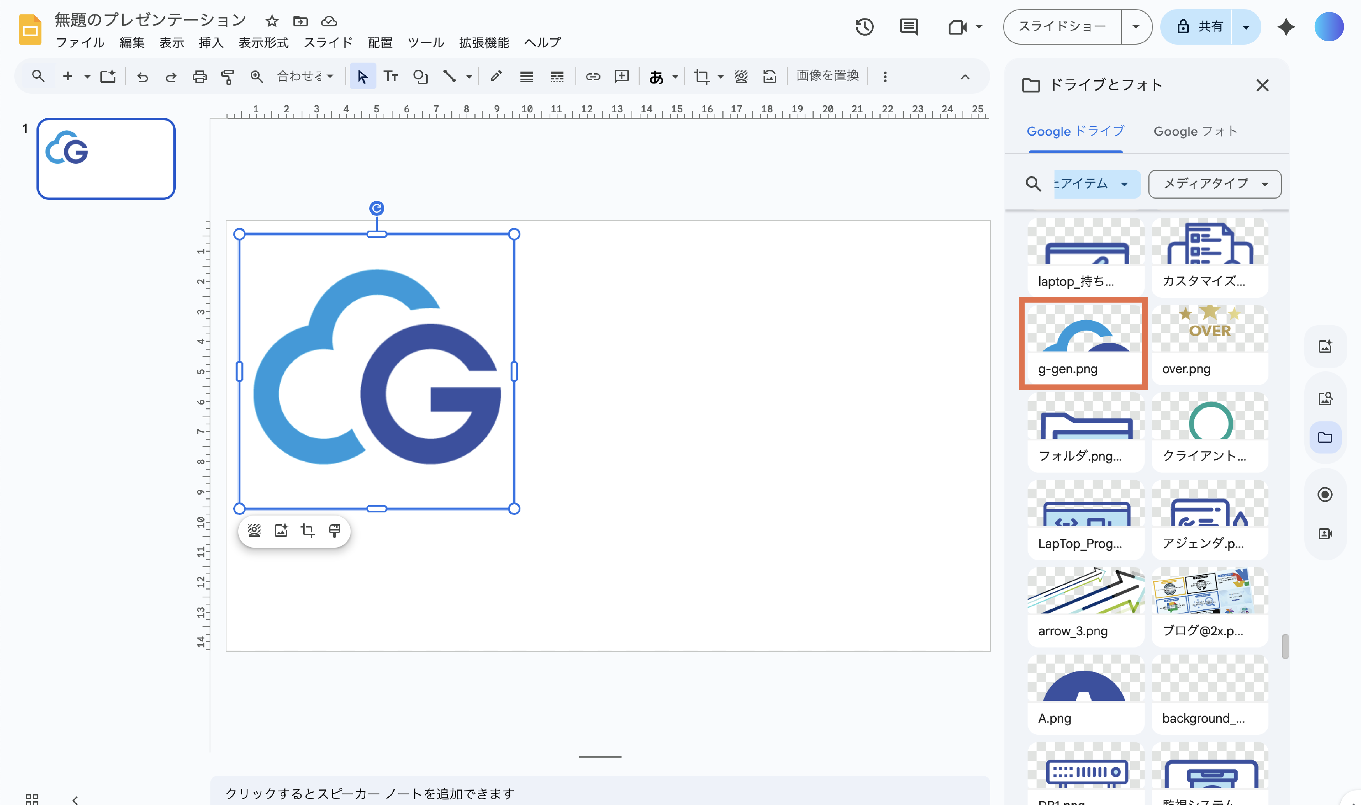Toggle grid view at bottom left

click(32, 799)
